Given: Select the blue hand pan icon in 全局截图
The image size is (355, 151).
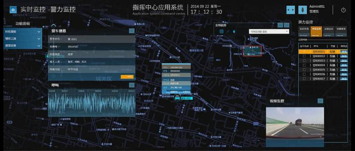Looking at the screenshot, I should click(x=234, y=31).
